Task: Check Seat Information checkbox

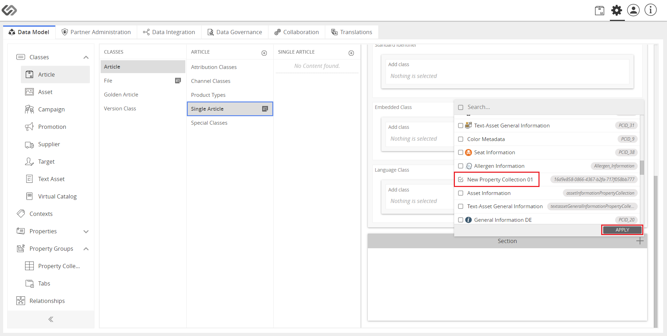Action: tap(460, 153)
